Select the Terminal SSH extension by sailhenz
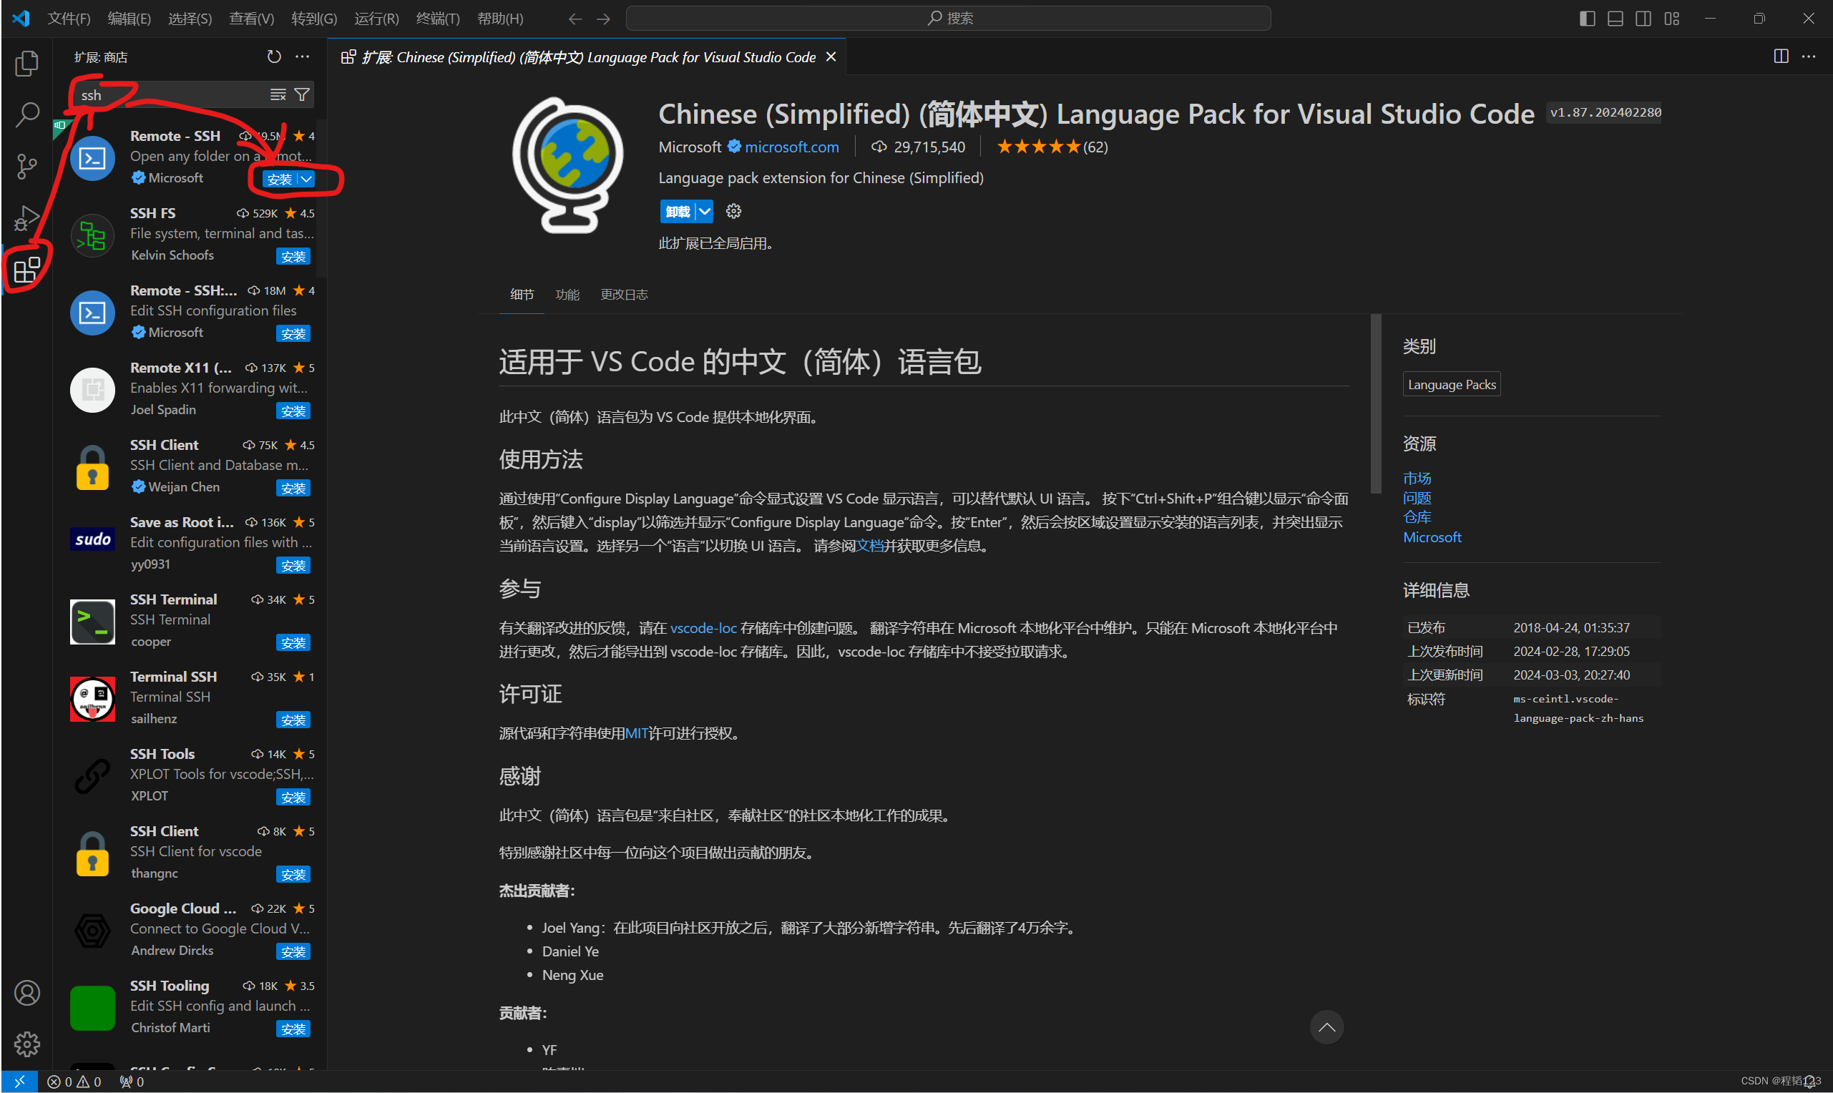 point(190,697)
